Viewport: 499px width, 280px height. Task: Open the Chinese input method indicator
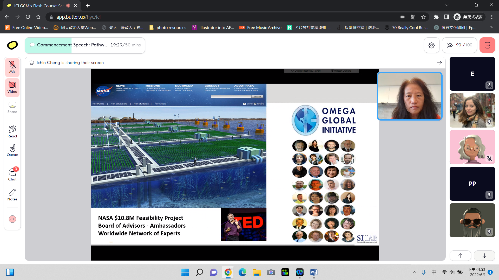click(x=434, y=272)
